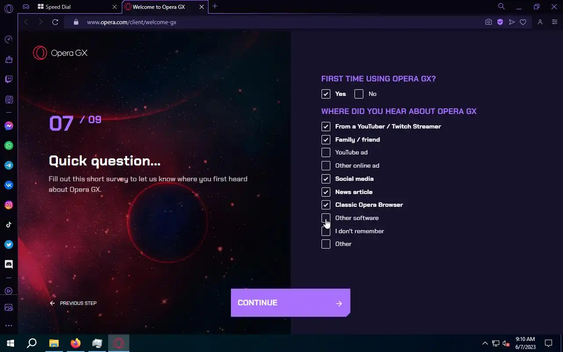Open Discord in sidebar

(x=9, y=264)
